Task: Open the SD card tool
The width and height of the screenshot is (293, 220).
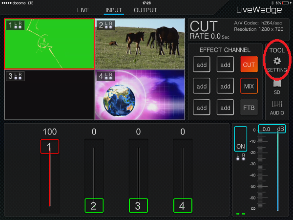Action: pos(277,87)
